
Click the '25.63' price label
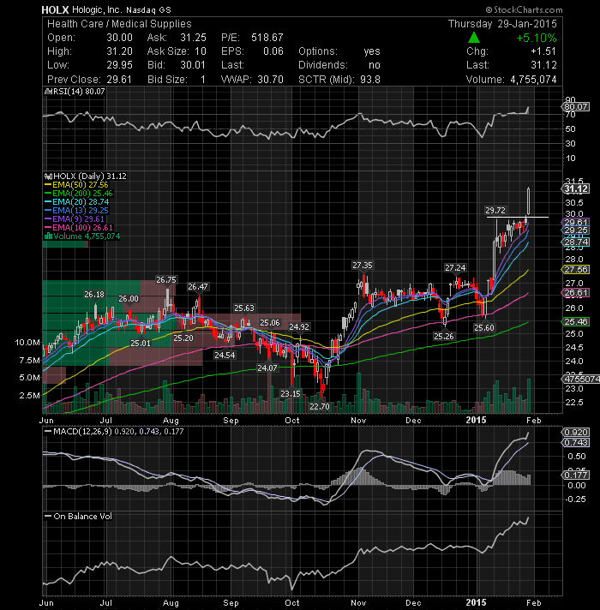click(244, 308)
